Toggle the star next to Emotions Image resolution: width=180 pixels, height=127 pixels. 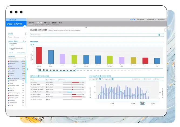(x=25, y=73)
